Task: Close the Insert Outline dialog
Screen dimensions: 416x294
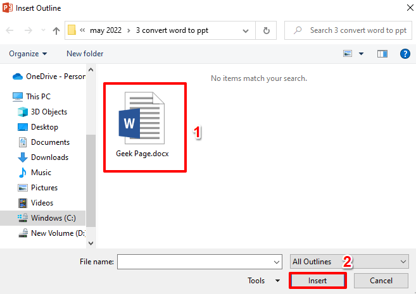Action: [410, 8]
